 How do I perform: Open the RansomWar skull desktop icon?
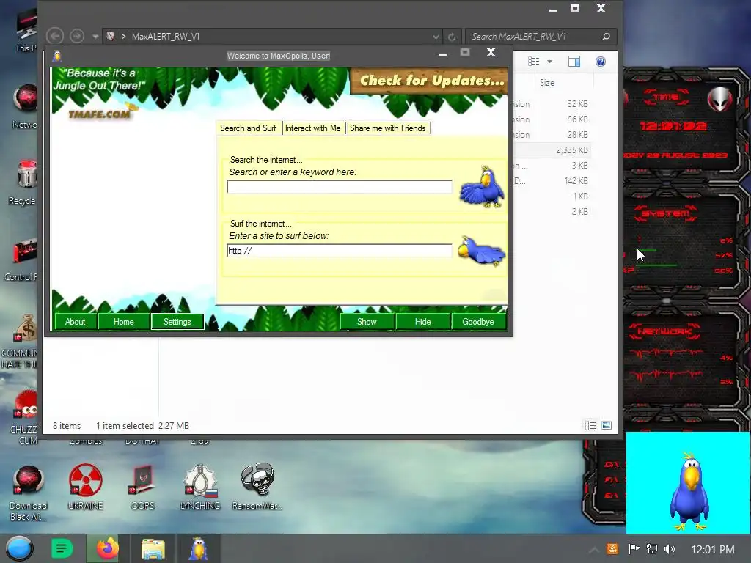point(257,487)
